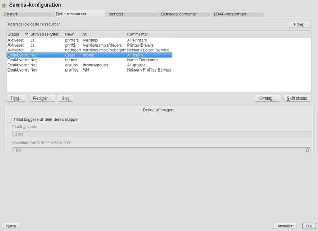Viewport: 318px width, 231px height.
Task: Open the Identitet tab
Action: 132,14
